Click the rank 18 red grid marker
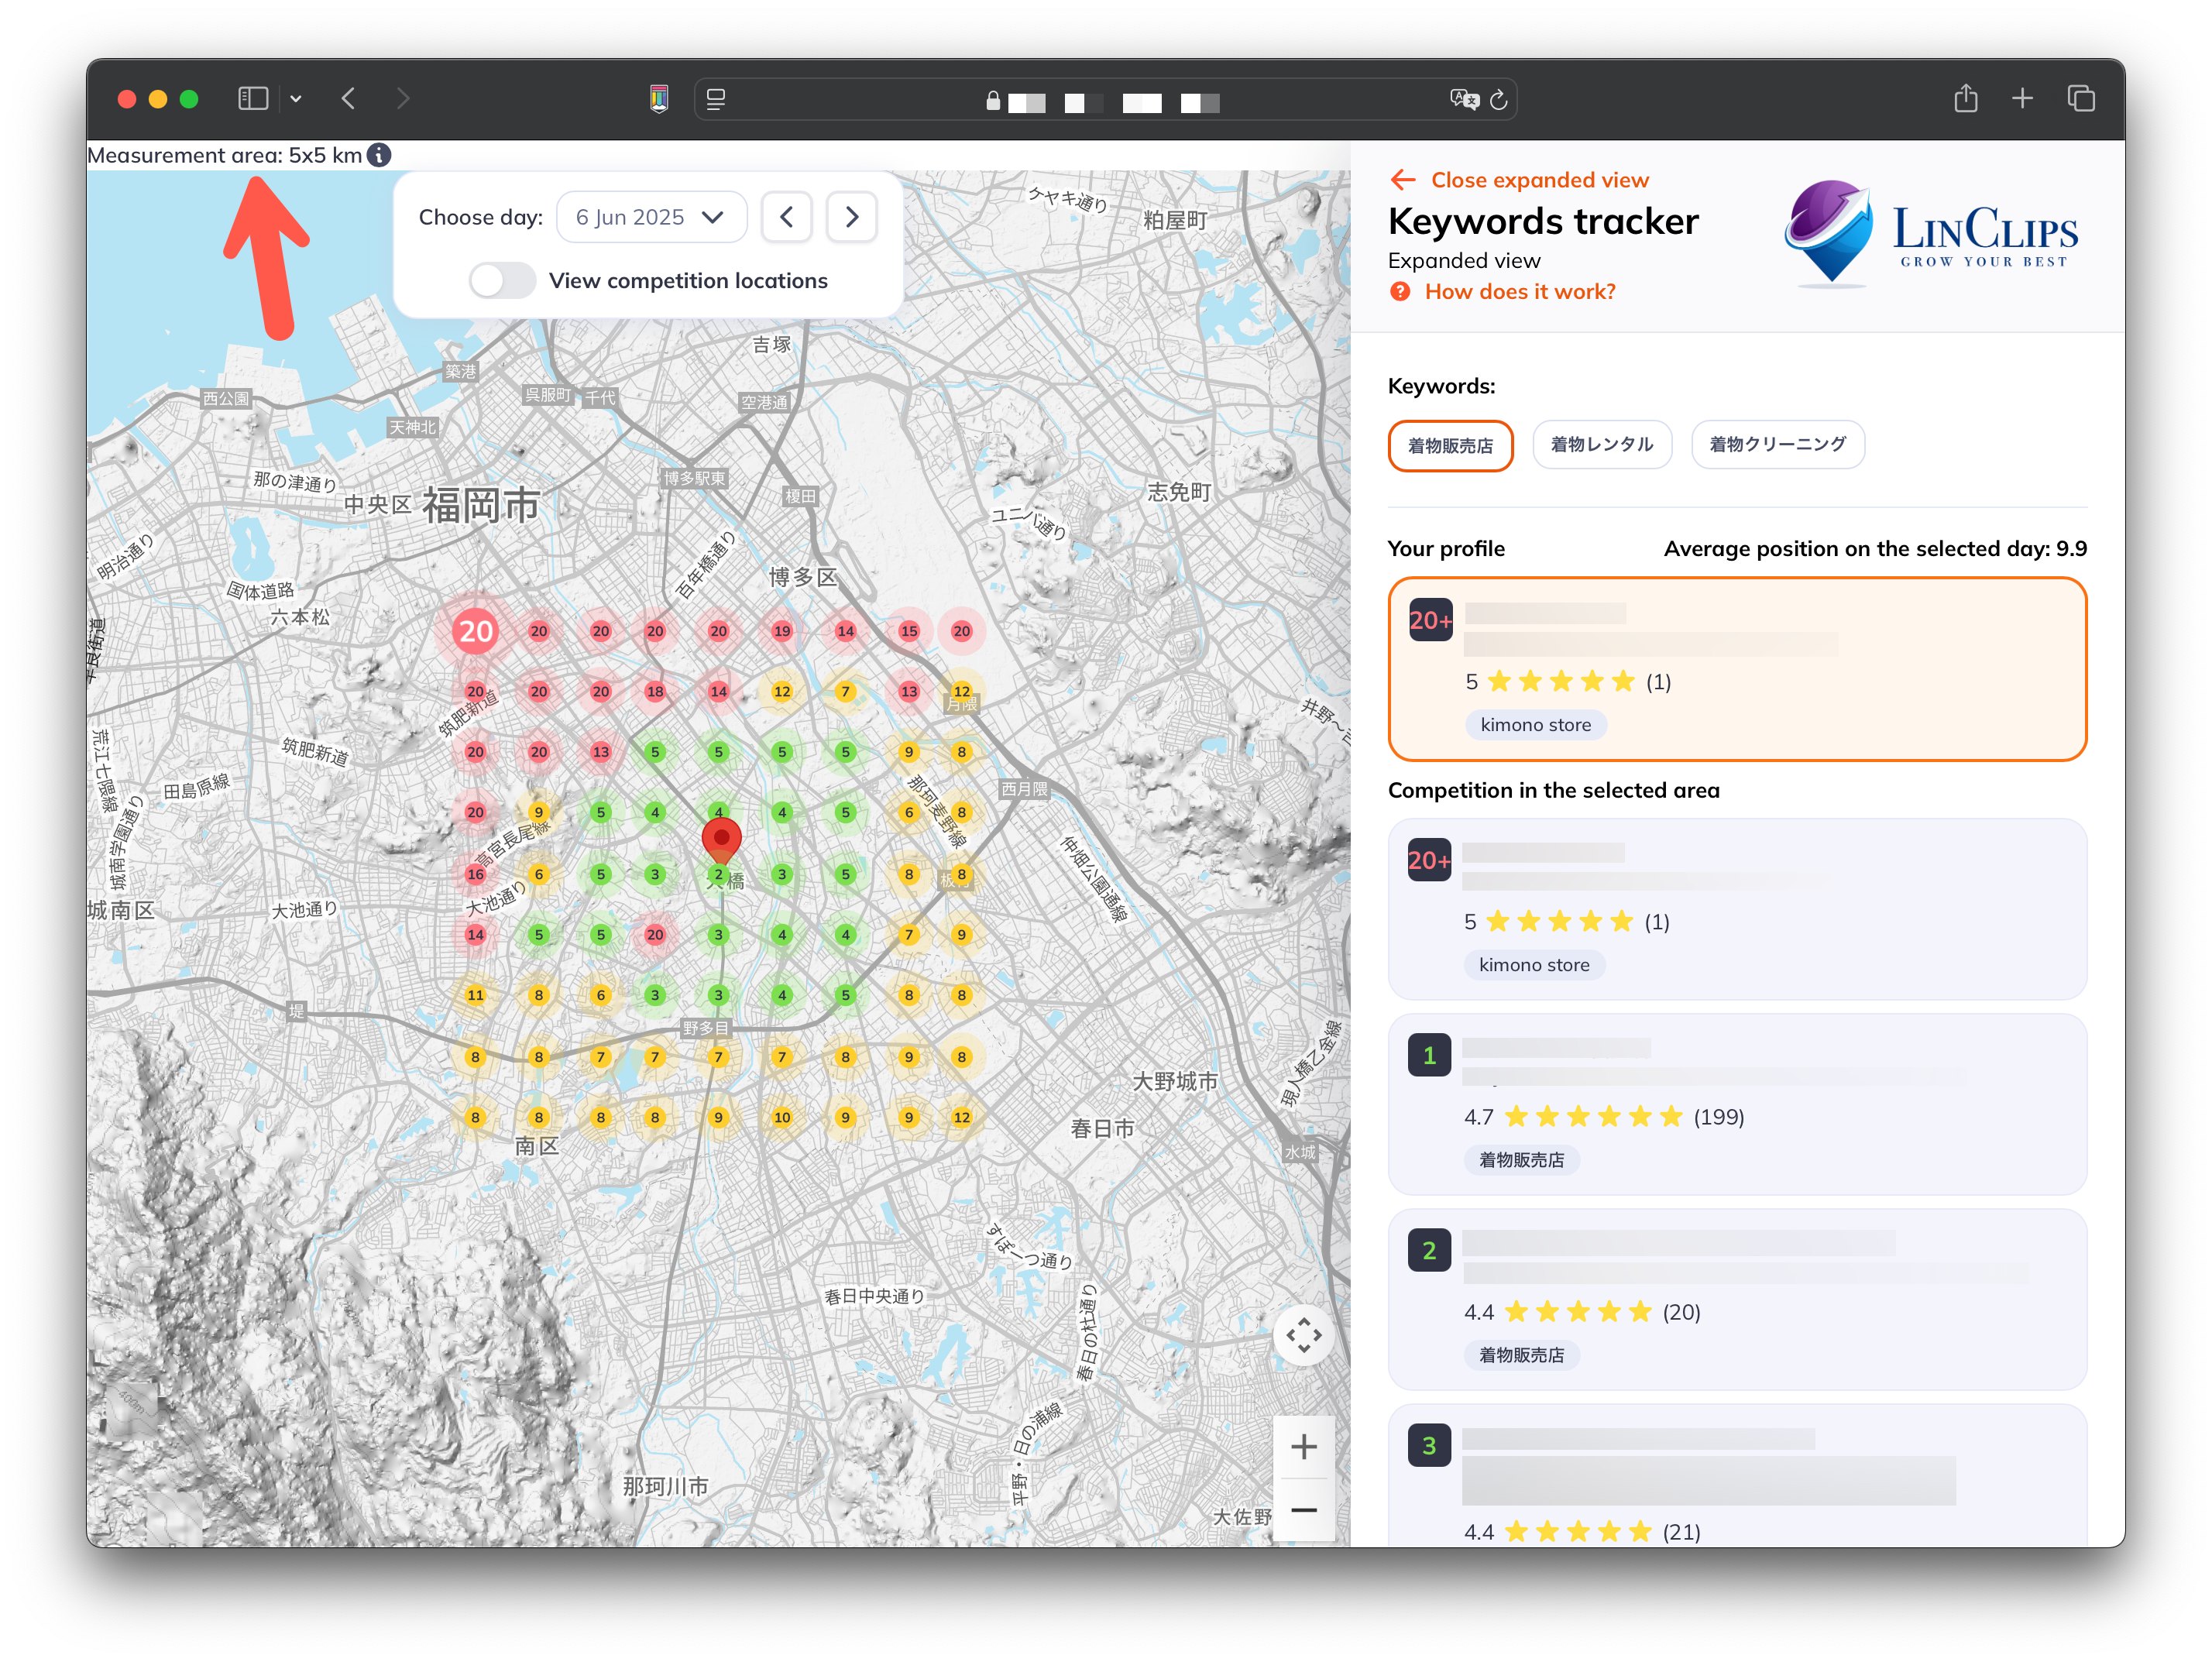 click(x=655, y=691)
